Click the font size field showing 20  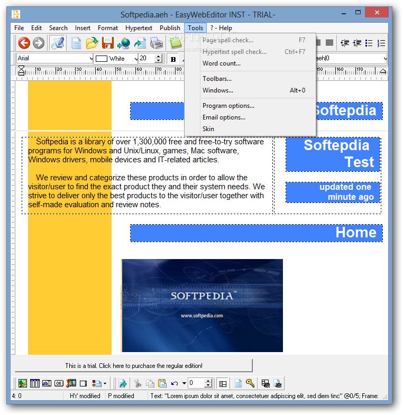[x=146, y=59]
